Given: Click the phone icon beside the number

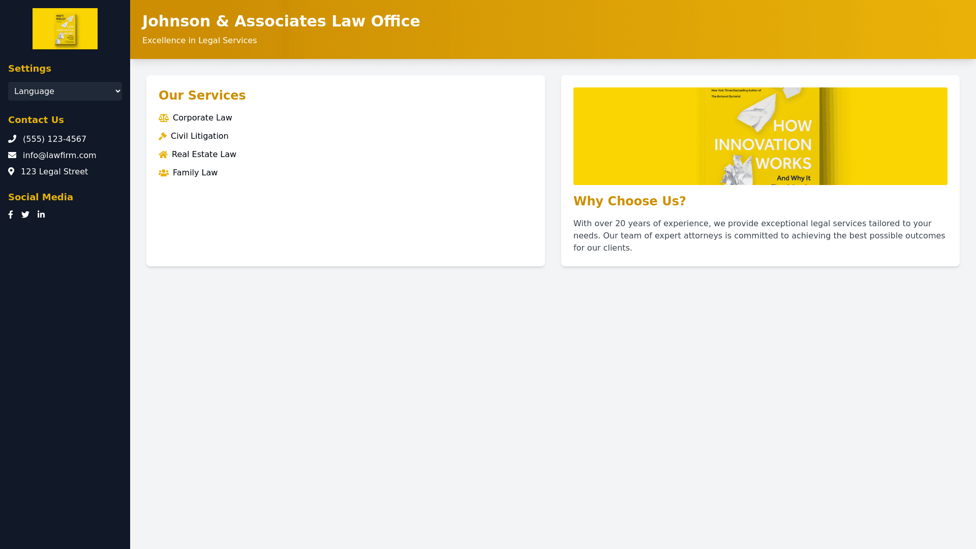Looking at the screenshot, I should [12, 139].
